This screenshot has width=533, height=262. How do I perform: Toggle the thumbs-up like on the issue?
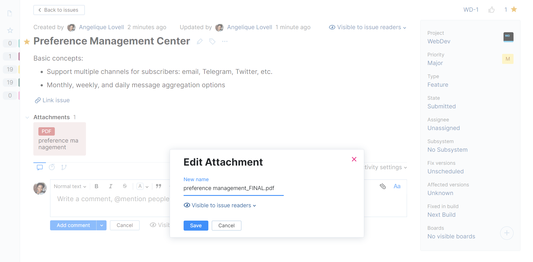point(491,9)
